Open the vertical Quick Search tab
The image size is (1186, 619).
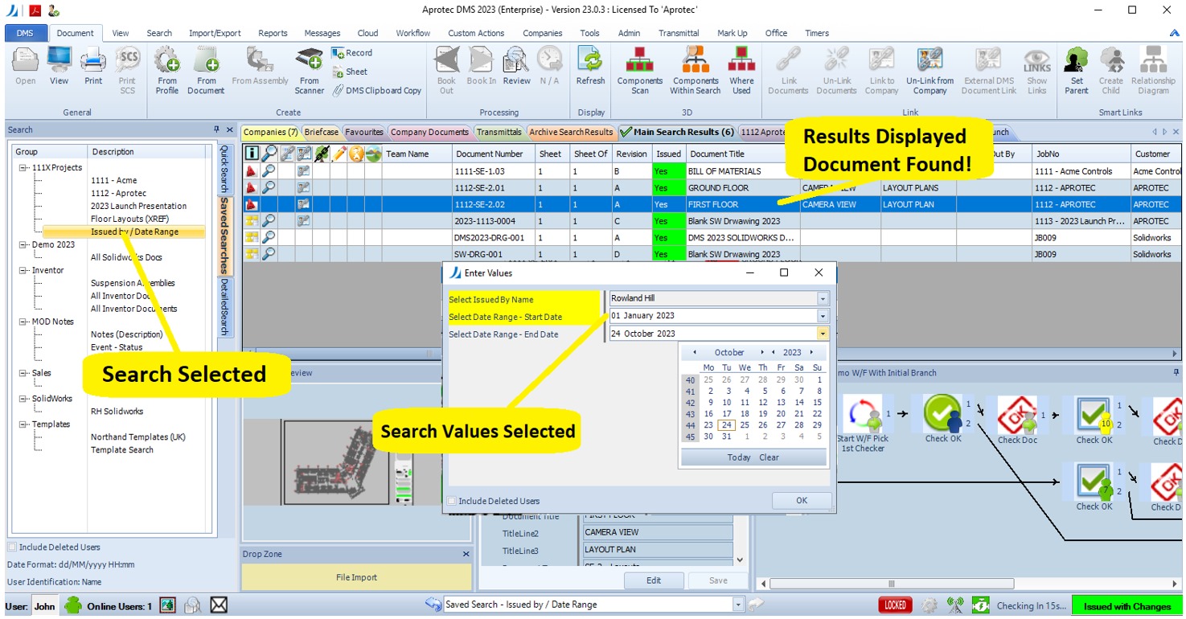coord(225,169)
